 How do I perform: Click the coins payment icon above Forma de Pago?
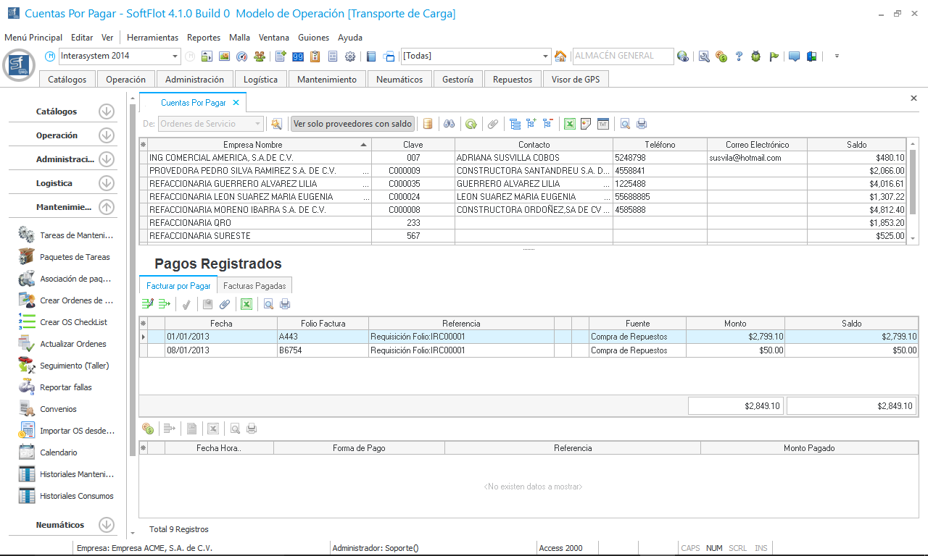coord(148,429)
